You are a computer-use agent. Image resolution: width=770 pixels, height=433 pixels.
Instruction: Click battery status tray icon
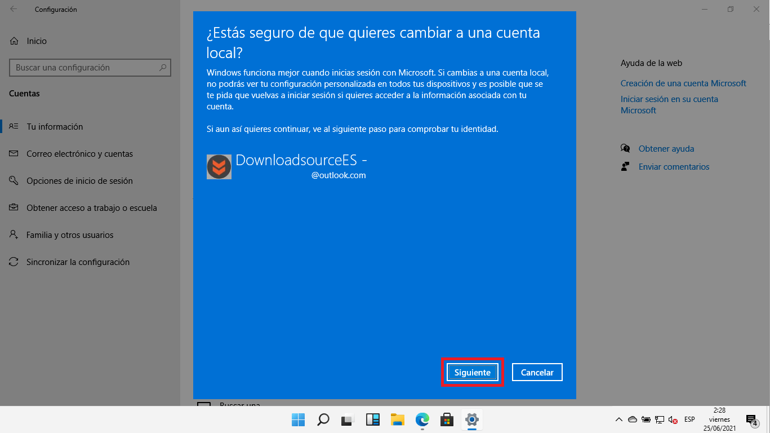click(646, 419)
